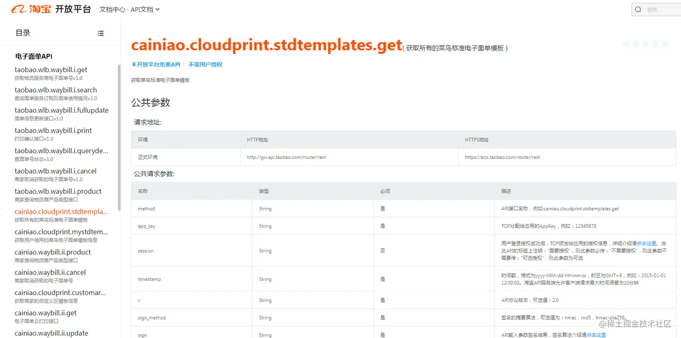This screenshot has width=681, height=338.
Task: Open cainiao.waybill.ii.cancel API entry
Action: point(50,272)
